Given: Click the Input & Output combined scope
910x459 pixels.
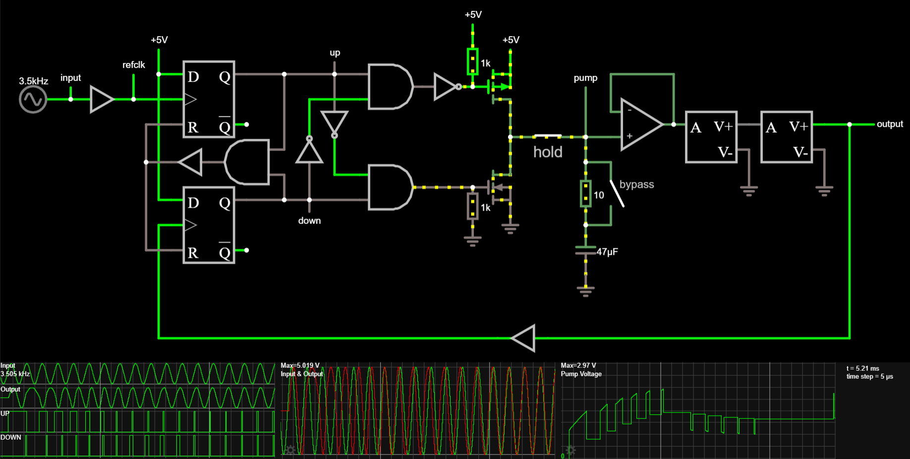Looking at the screenshot, I should [418, 410].
